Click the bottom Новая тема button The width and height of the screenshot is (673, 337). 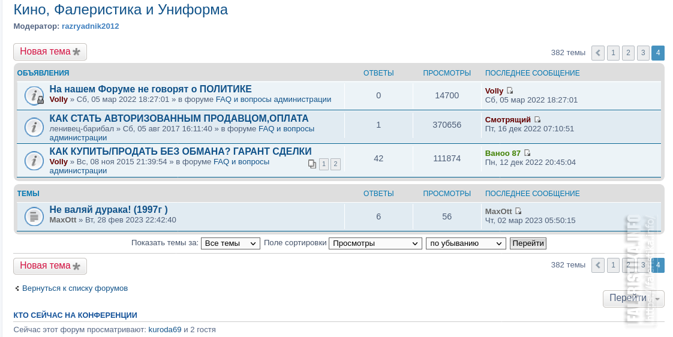click(x=50, y=266)
